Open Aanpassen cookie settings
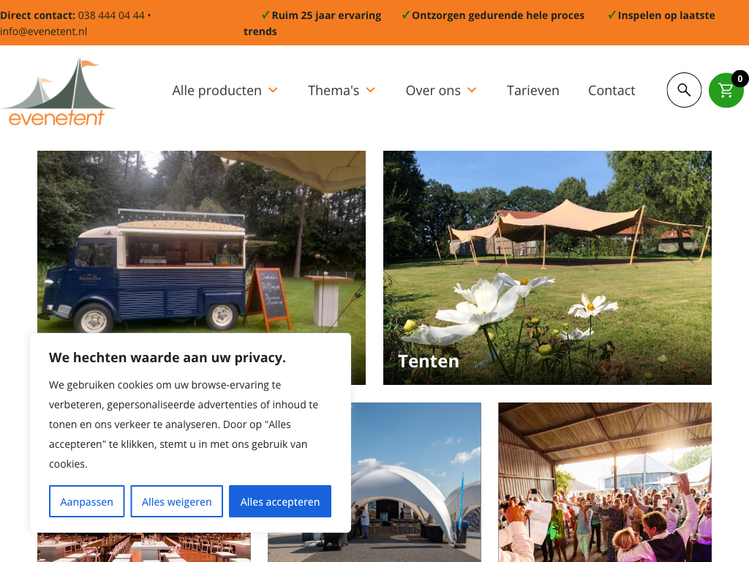749x562 pixels. tap(86, 501)
